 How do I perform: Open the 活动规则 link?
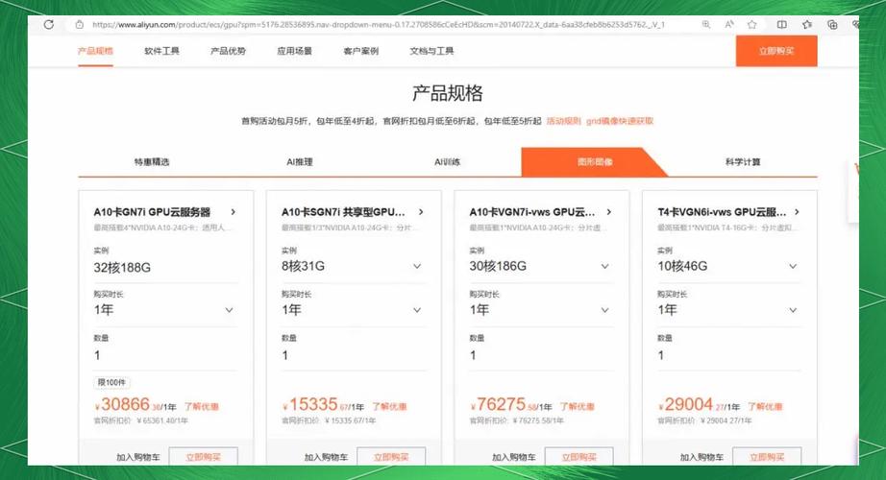click(x=563, y=121)
